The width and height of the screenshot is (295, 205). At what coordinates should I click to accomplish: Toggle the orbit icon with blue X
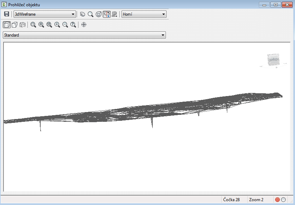pos(107,14)
